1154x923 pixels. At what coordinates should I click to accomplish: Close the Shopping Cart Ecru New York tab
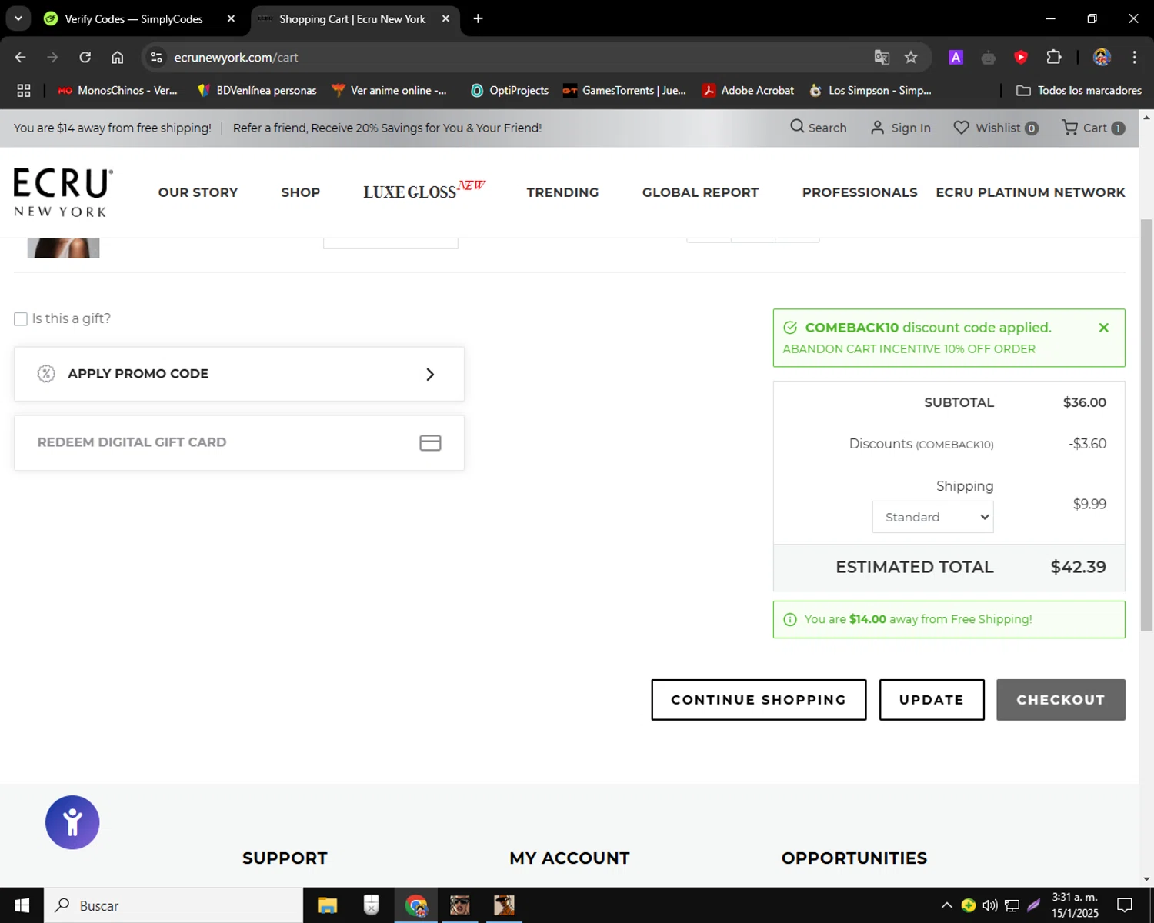pyautogui.click(x=445, y=18)
